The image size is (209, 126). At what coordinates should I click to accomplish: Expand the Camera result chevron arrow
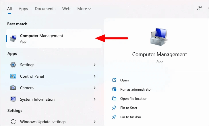click(94, 88)
